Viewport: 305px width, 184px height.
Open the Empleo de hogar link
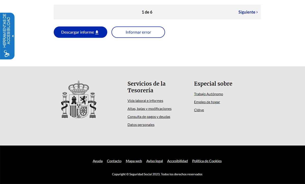(x=207, y=102)
